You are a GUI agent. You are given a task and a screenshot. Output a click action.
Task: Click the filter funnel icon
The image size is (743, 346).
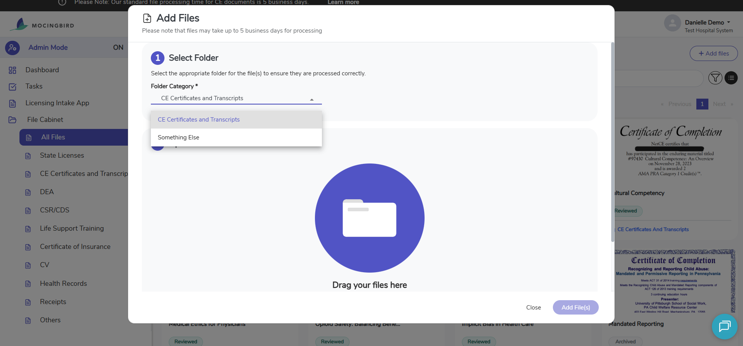[715, 78]
